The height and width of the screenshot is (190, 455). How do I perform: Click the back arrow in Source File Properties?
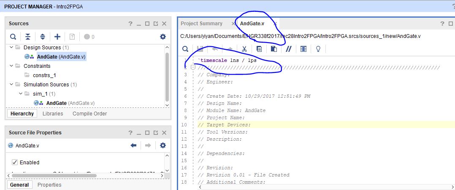134,145
